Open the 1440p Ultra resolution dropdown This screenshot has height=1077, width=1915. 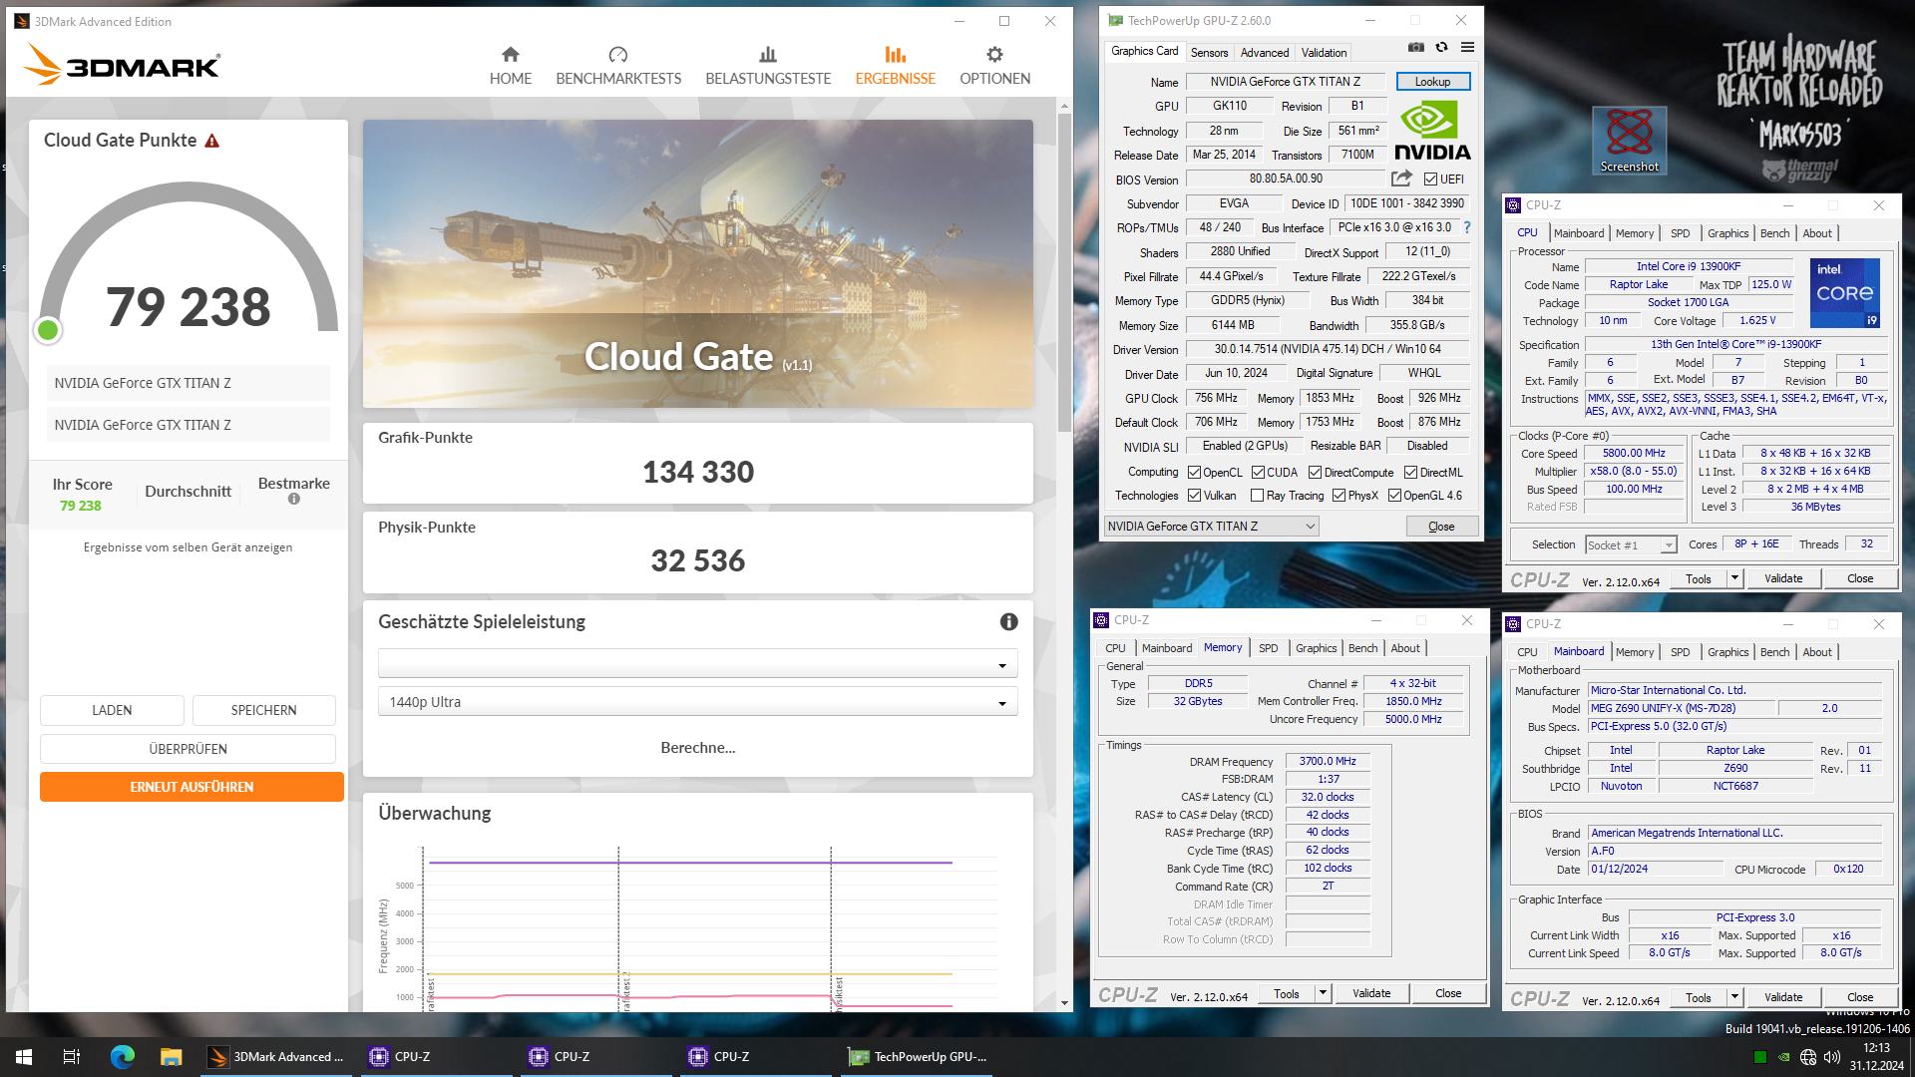pos(697,702)
